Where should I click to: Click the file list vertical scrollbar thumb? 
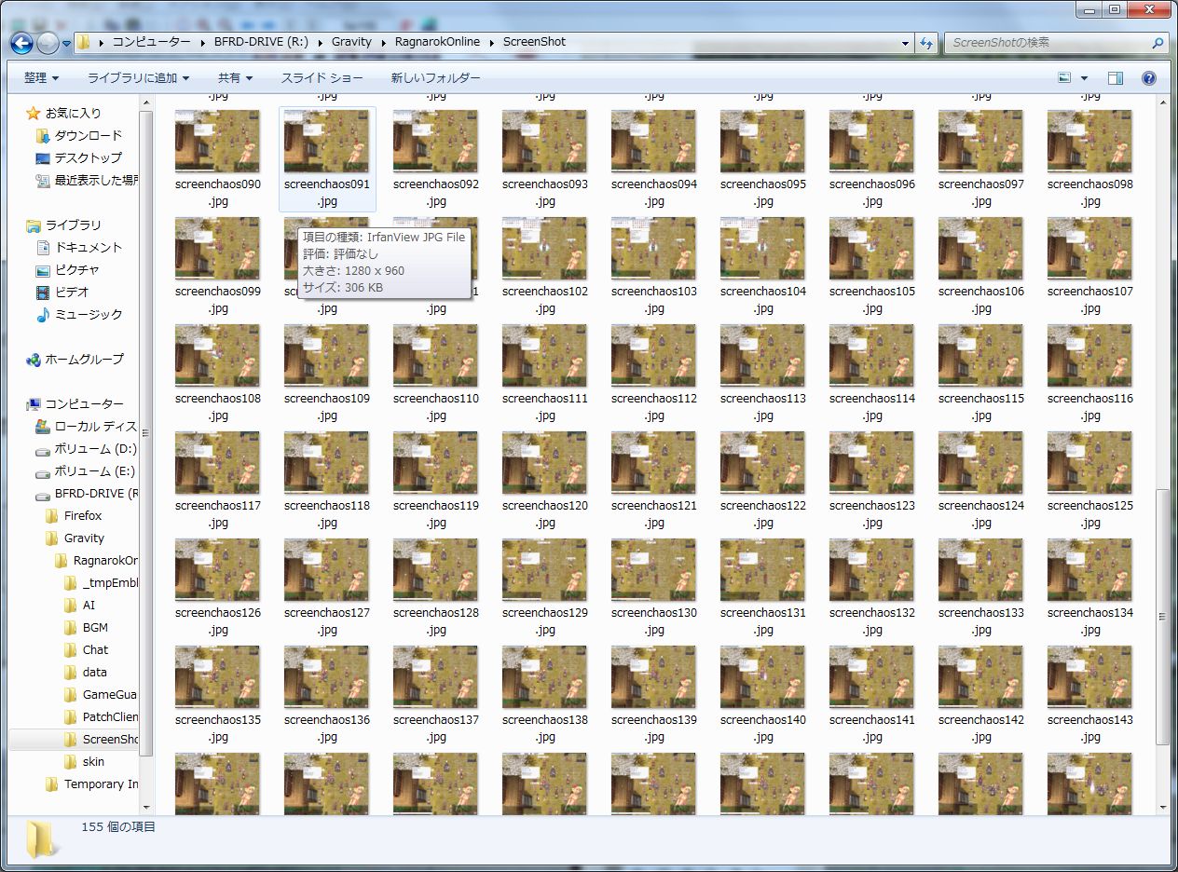[x=1162, y=617]
